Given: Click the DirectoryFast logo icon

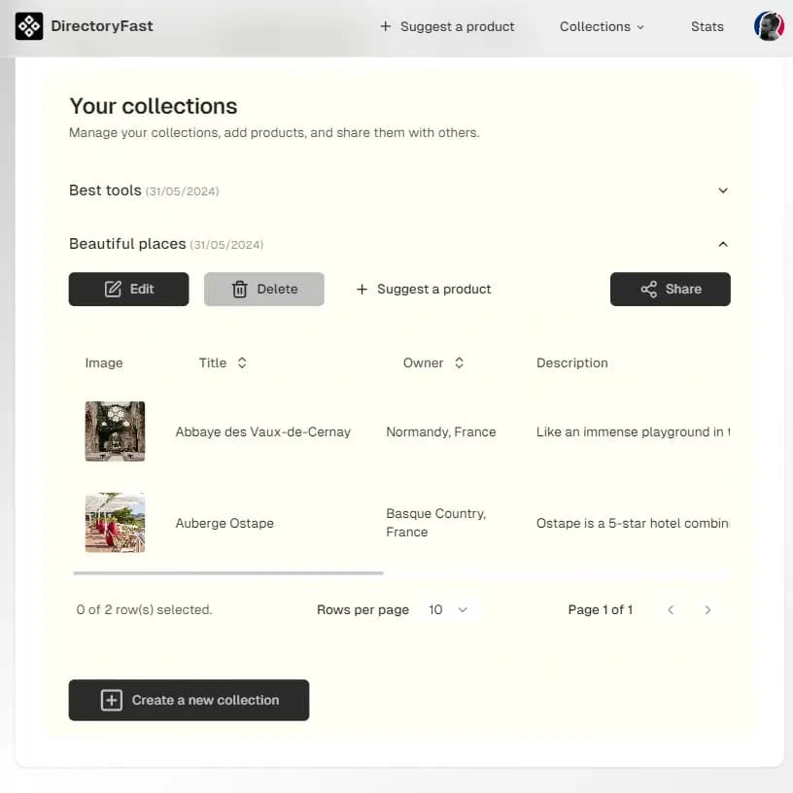Looking at the screenshot, I should (29, 26).
